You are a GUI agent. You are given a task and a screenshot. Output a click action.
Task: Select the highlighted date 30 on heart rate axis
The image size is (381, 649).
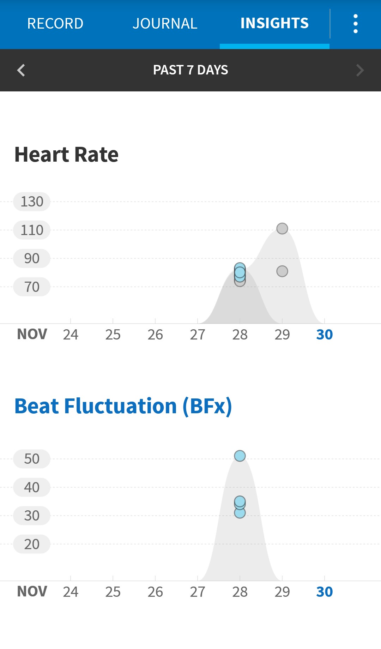(x=324, y=335)
